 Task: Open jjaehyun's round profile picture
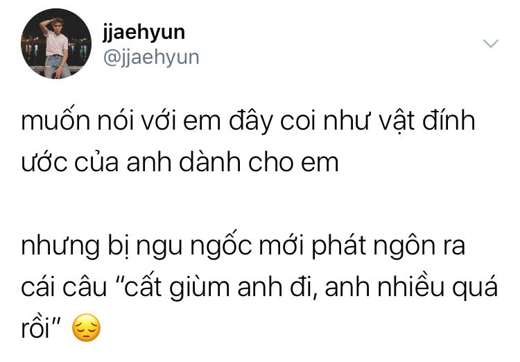56,44
